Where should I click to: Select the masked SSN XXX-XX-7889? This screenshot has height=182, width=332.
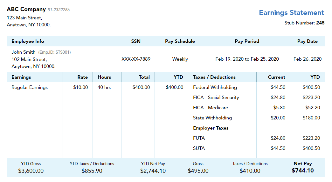(x=136, y=59)
